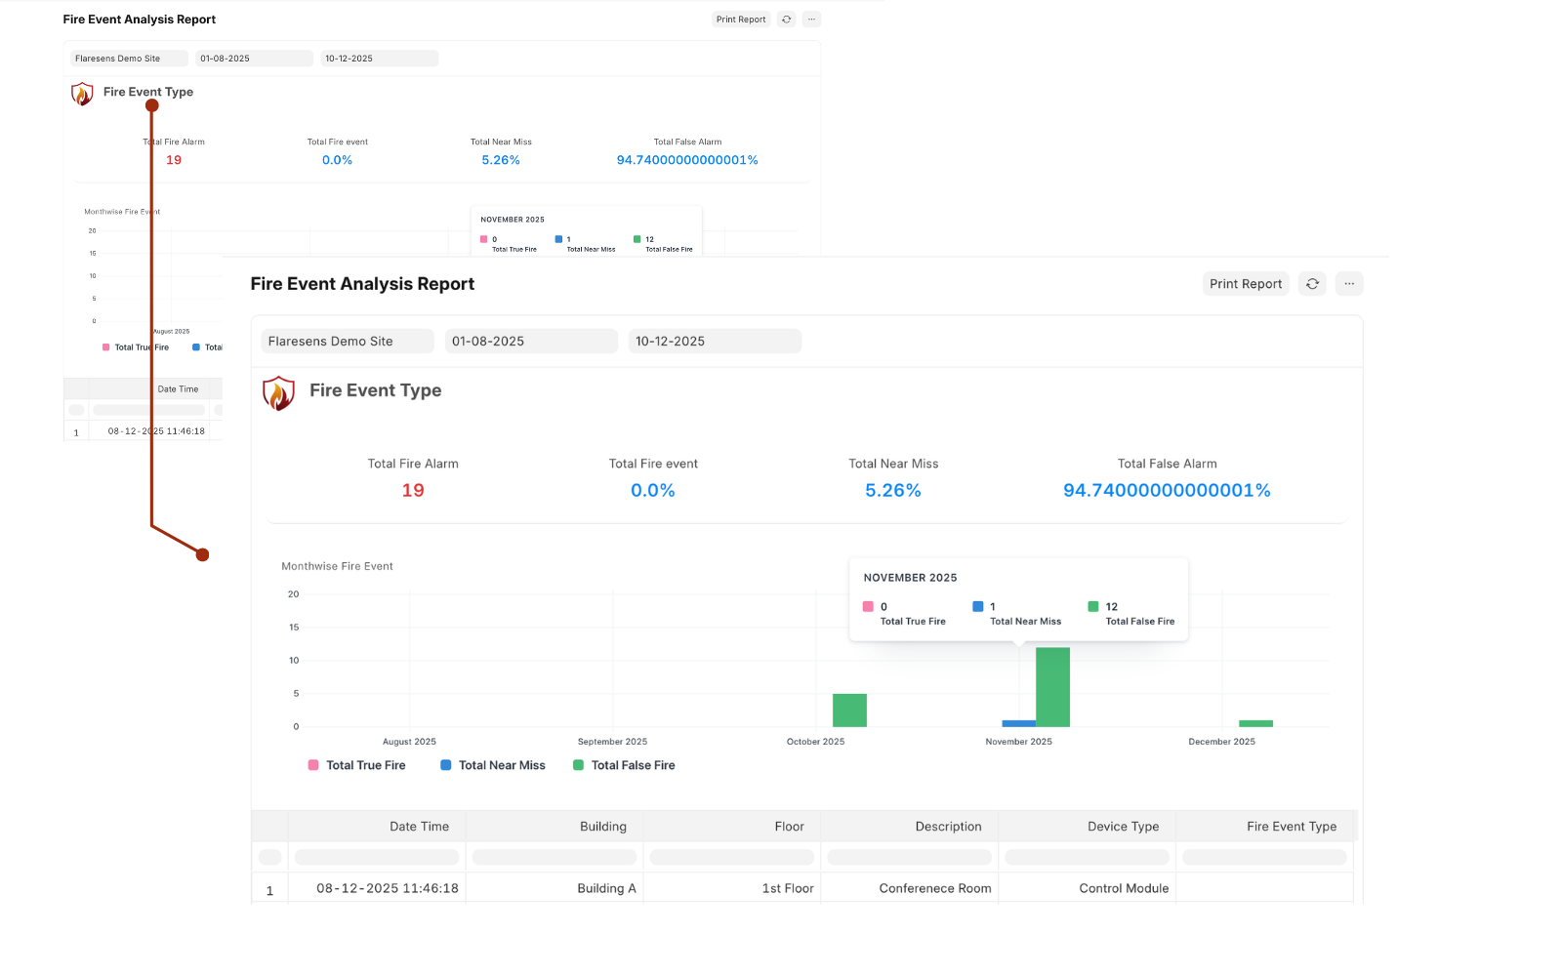This screenshot has width=1562, height=976.
Task: Click the Building column filter field
Action: pos(554,856)
